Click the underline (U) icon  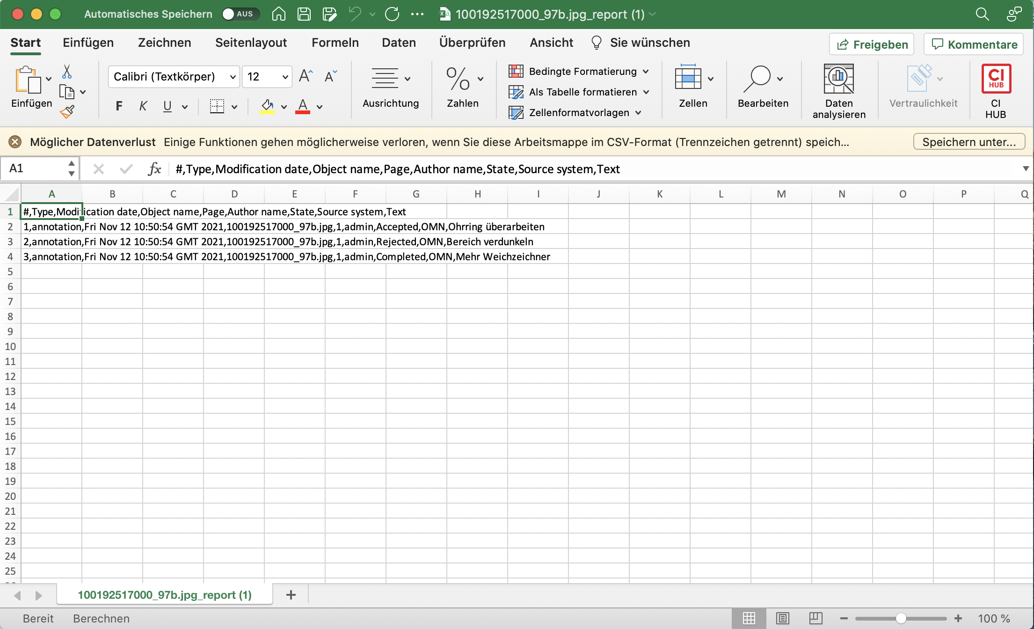(x=167, y=106)
